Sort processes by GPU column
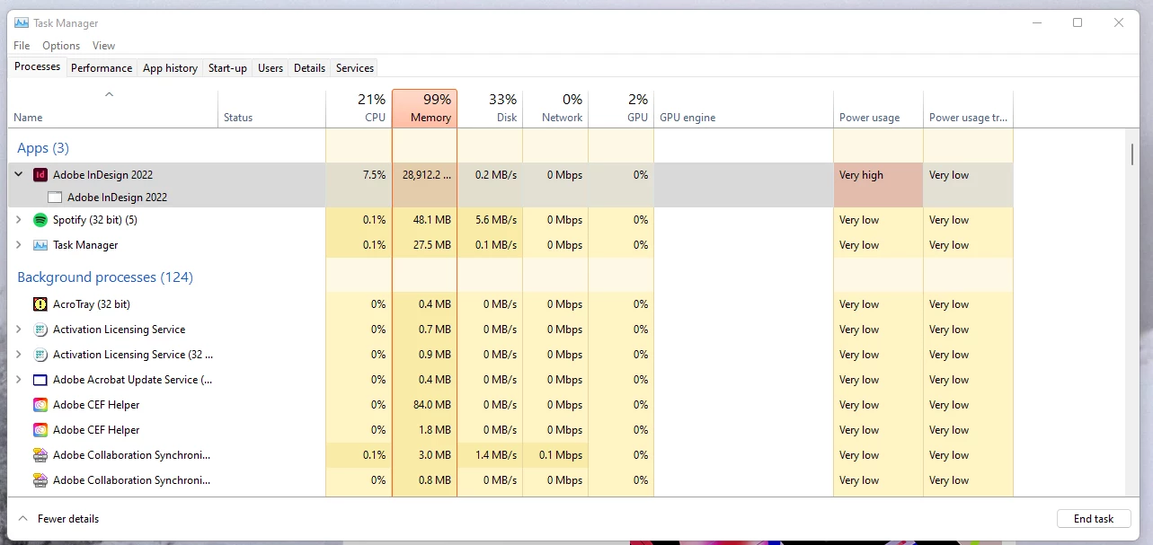Screen dimensions: 1153x545 (621, 109)
